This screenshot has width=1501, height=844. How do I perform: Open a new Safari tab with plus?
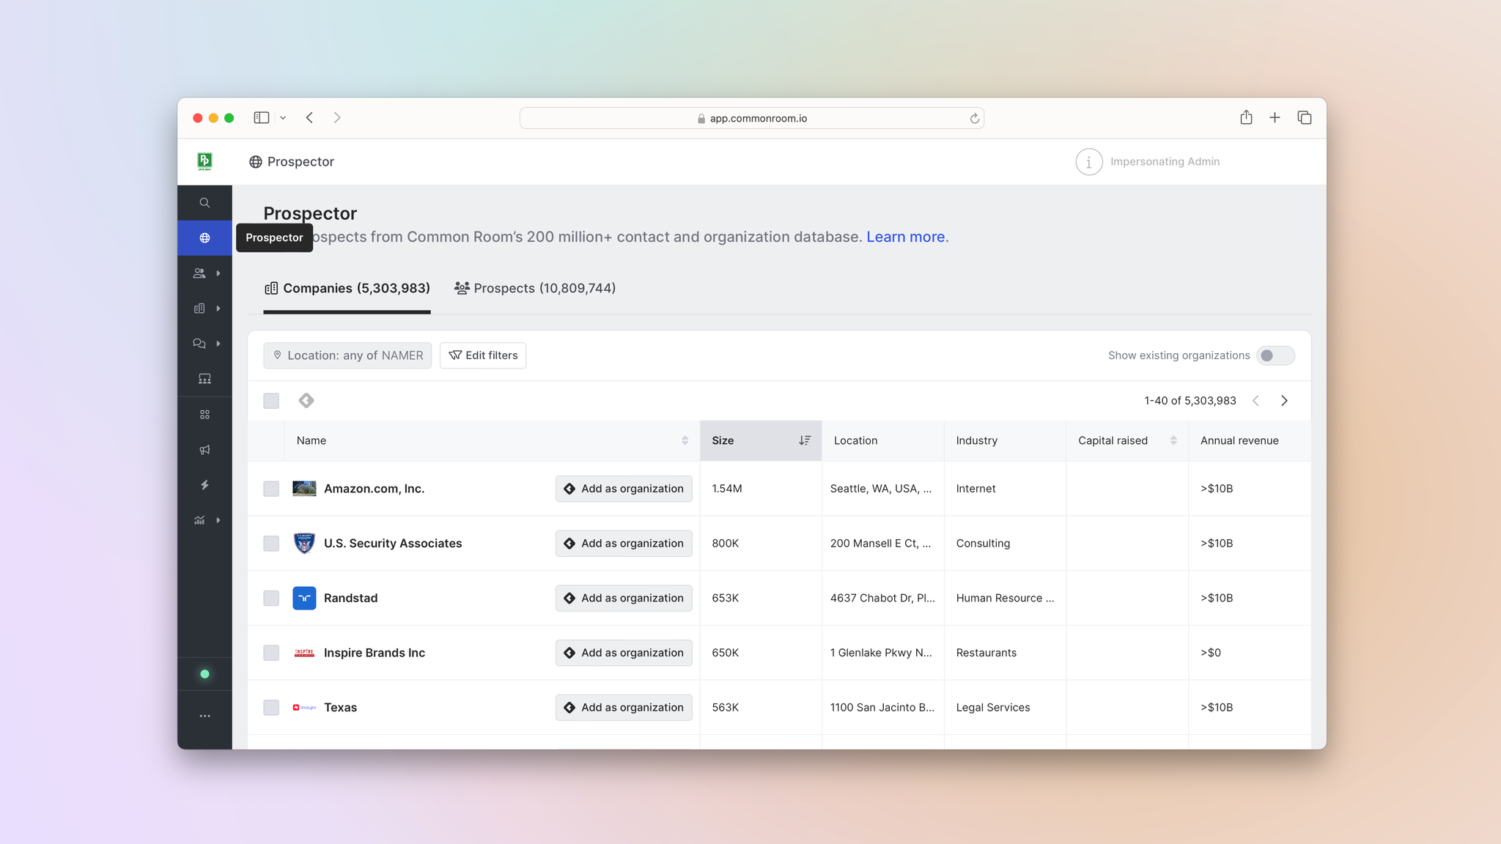coord(1275,117)
